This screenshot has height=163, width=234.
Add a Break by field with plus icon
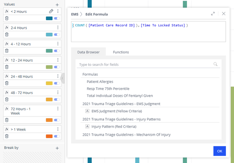point(57,148)
